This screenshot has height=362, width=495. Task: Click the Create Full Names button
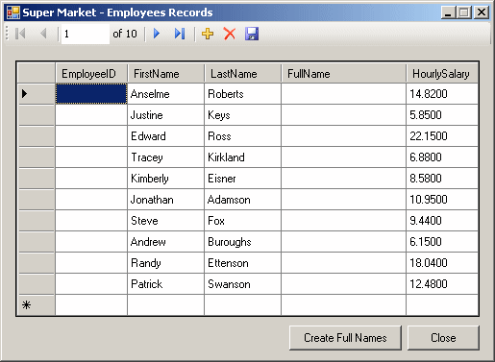(x=345, y=338)
